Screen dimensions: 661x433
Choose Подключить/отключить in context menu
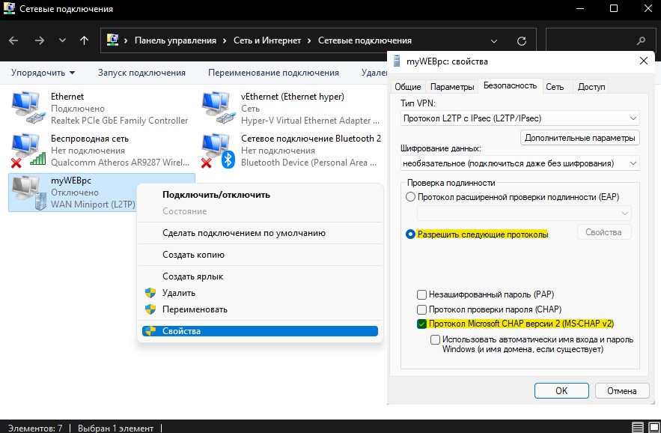(260, 195)
